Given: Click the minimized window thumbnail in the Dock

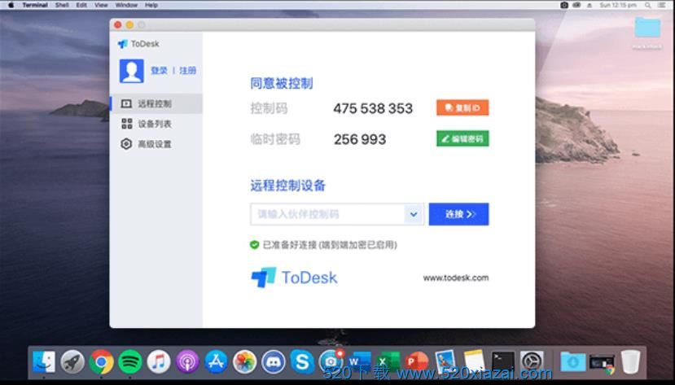Looking at the screenshot, I should pyautogui.click(x=602, y=363).
